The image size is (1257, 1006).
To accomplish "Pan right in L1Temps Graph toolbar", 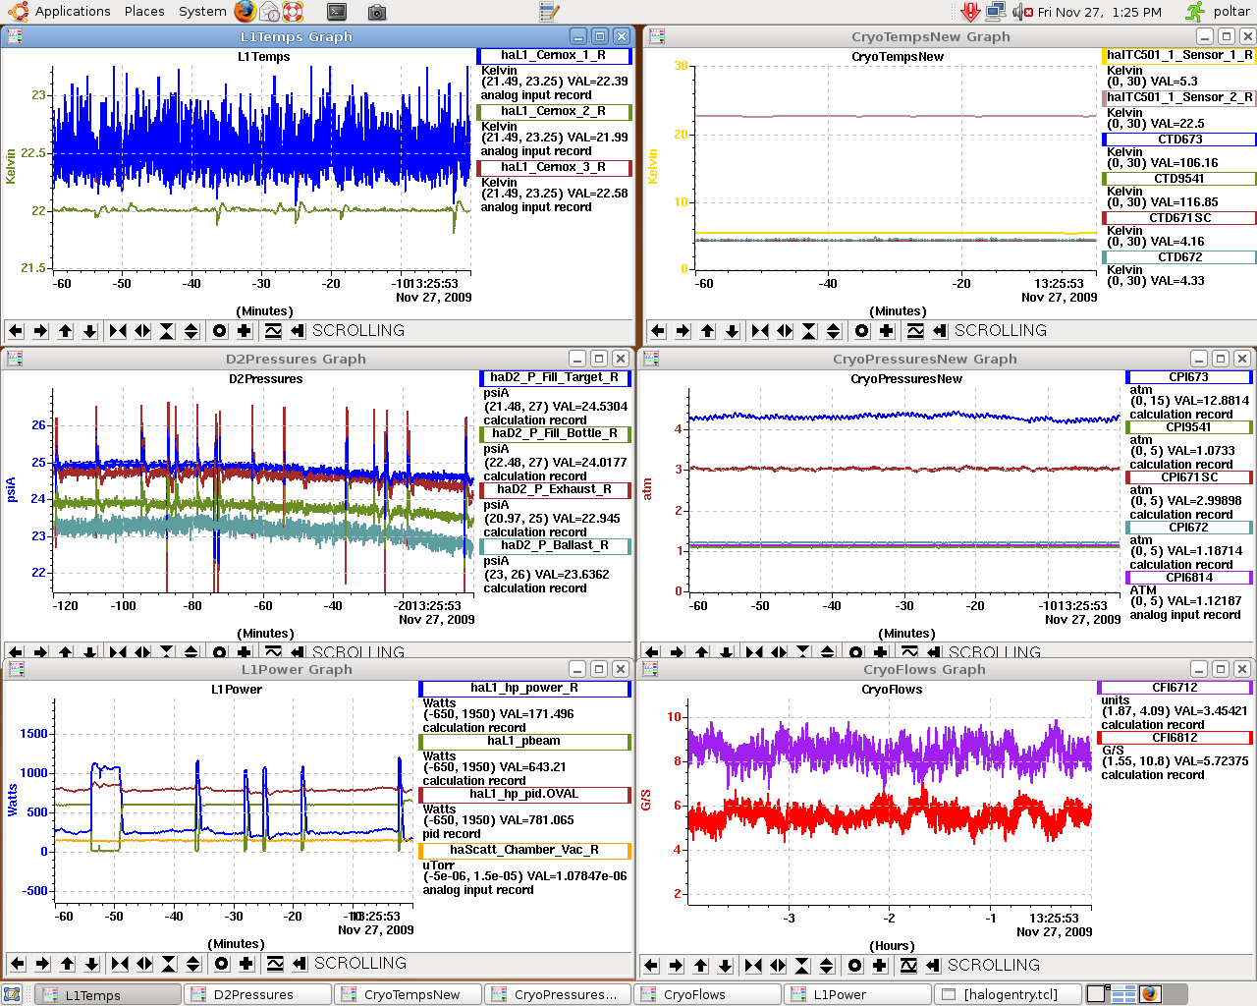I will point(40,331).
